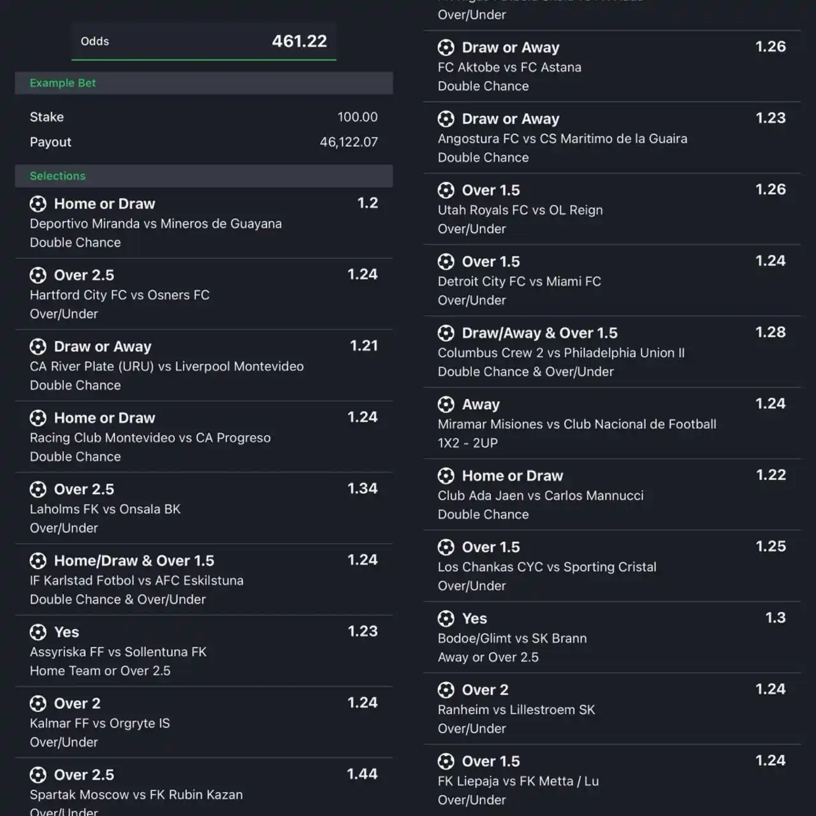
Task: Click soccer icon for Utah Royals Over 1.5
Action: [446, 191]
